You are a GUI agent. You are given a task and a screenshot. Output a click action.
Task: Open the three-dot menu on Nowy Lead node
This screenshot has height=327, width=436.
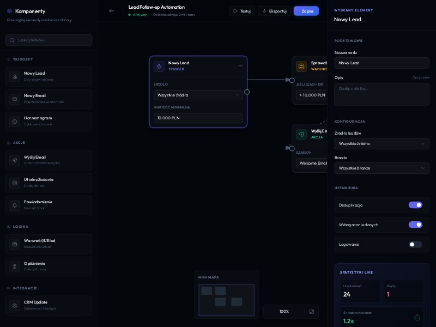(x=240, y=66)
